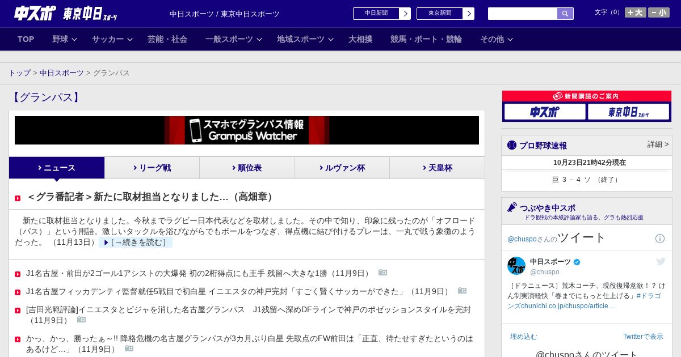Click Twitterで表示 link
The width and height of the screenshot is (681, 357).
coord(643,337)
